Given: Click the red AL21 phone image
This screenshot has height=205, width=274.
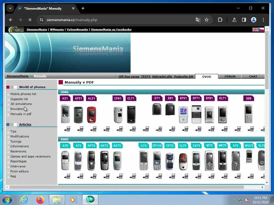Looking at the screenshot, I should pyautogui.click(x=92, y=115).
